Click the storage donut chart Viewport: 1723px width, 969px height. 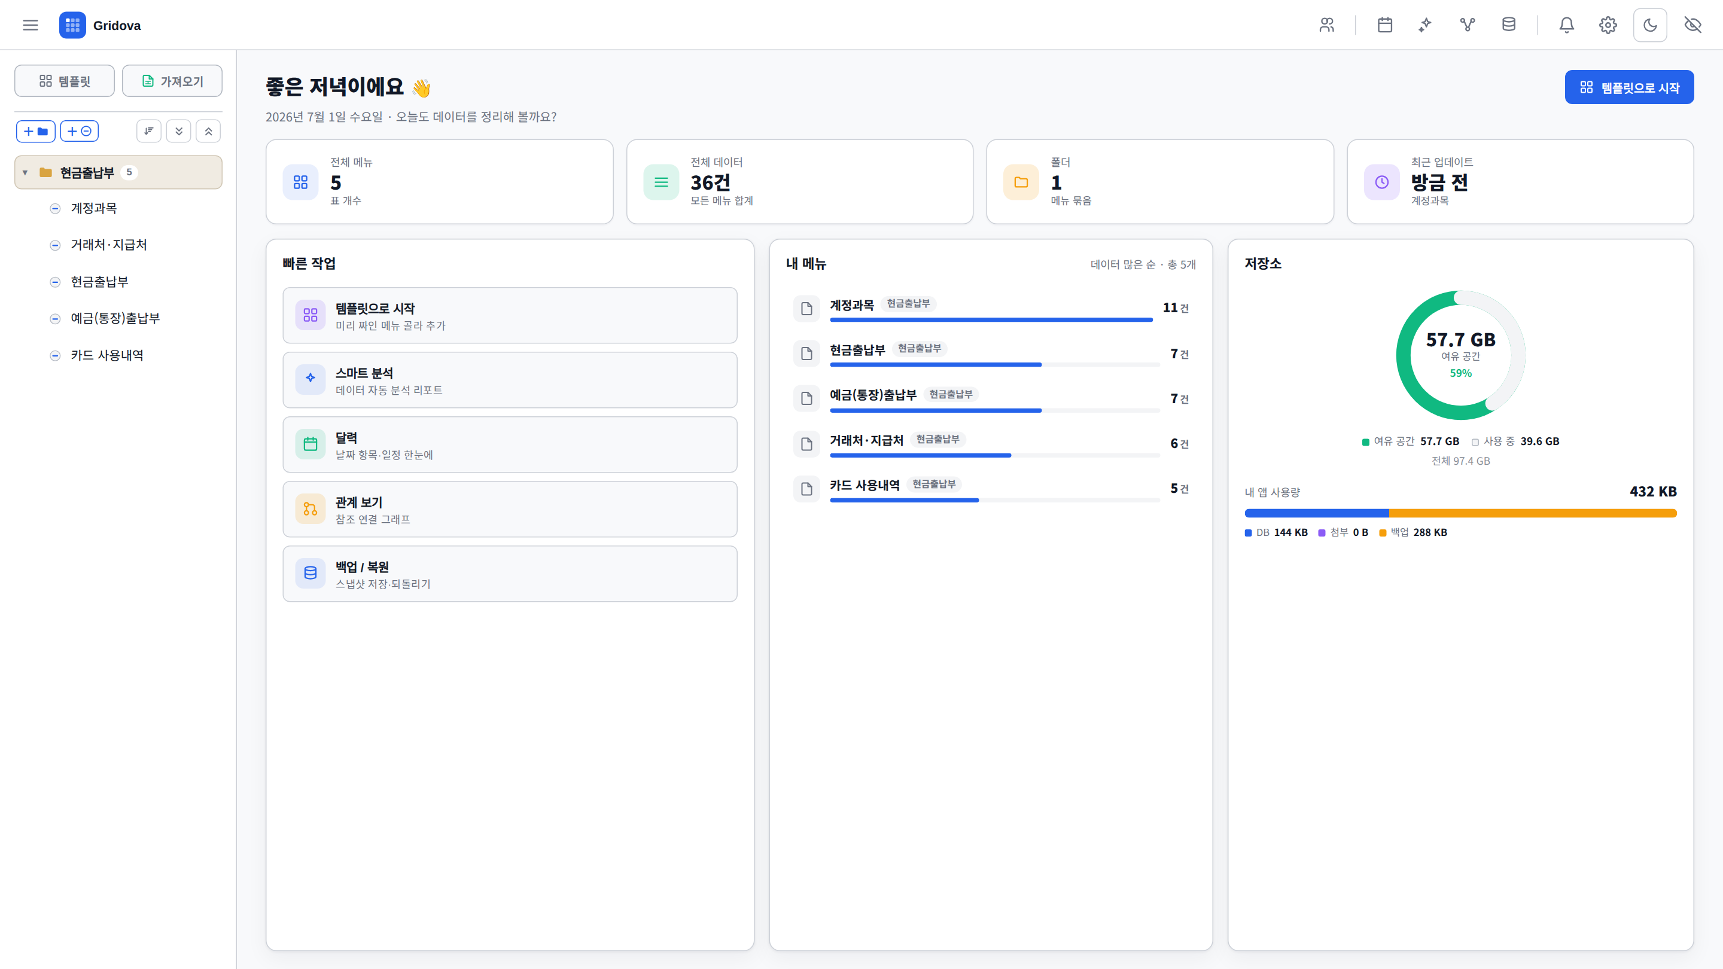pyautogui.click(x=1461, y=355)
